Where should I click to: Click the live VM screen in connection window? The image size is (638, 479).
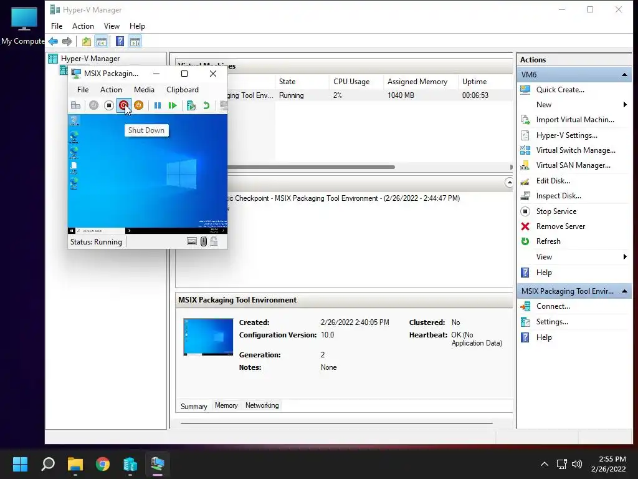pyautogui.click(x=147, y=174)
